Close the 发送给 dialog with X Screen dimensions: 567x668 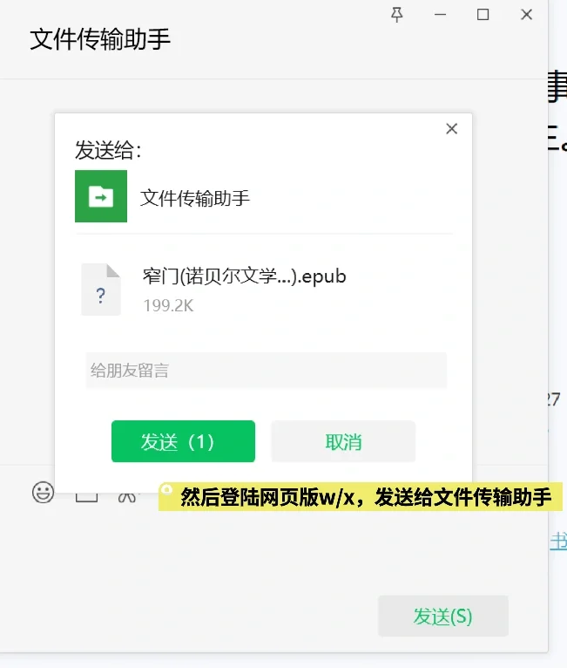(x=452, y=129)
